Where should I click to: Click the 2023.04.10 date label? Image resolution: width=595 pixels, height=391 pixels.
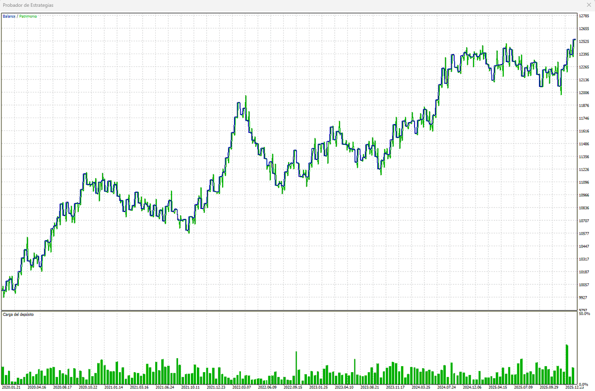click(x=345, y=387)
